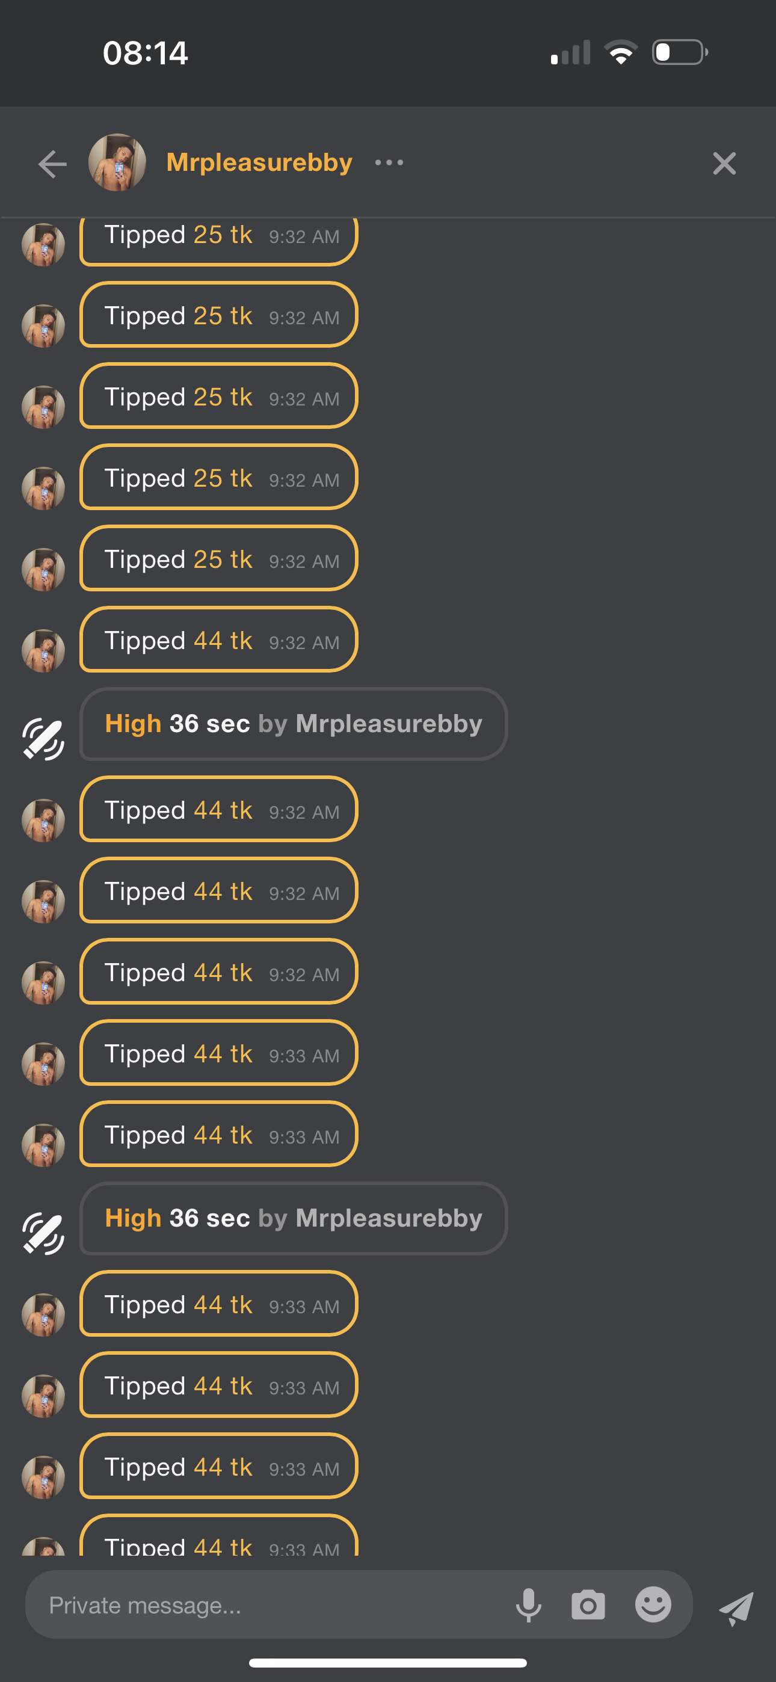
Task: Tap the first Tipped 44 tk 9:33 AM bubble
Action: (x=219, y=1053)
